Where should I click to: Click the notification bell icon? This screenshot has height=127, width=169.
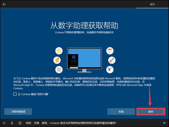(57, 60)
